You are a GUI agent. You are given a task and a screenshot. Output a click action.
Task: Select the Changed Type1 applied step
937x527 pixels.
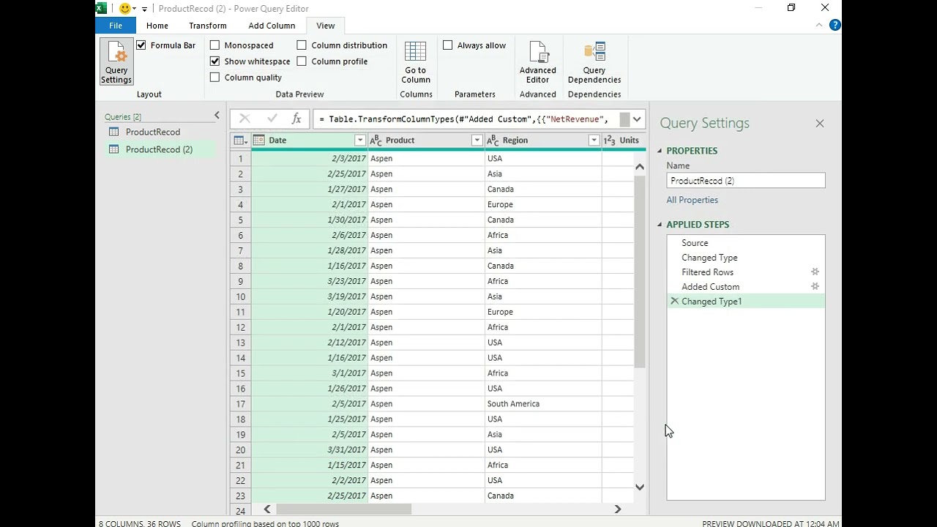point(746,302)
